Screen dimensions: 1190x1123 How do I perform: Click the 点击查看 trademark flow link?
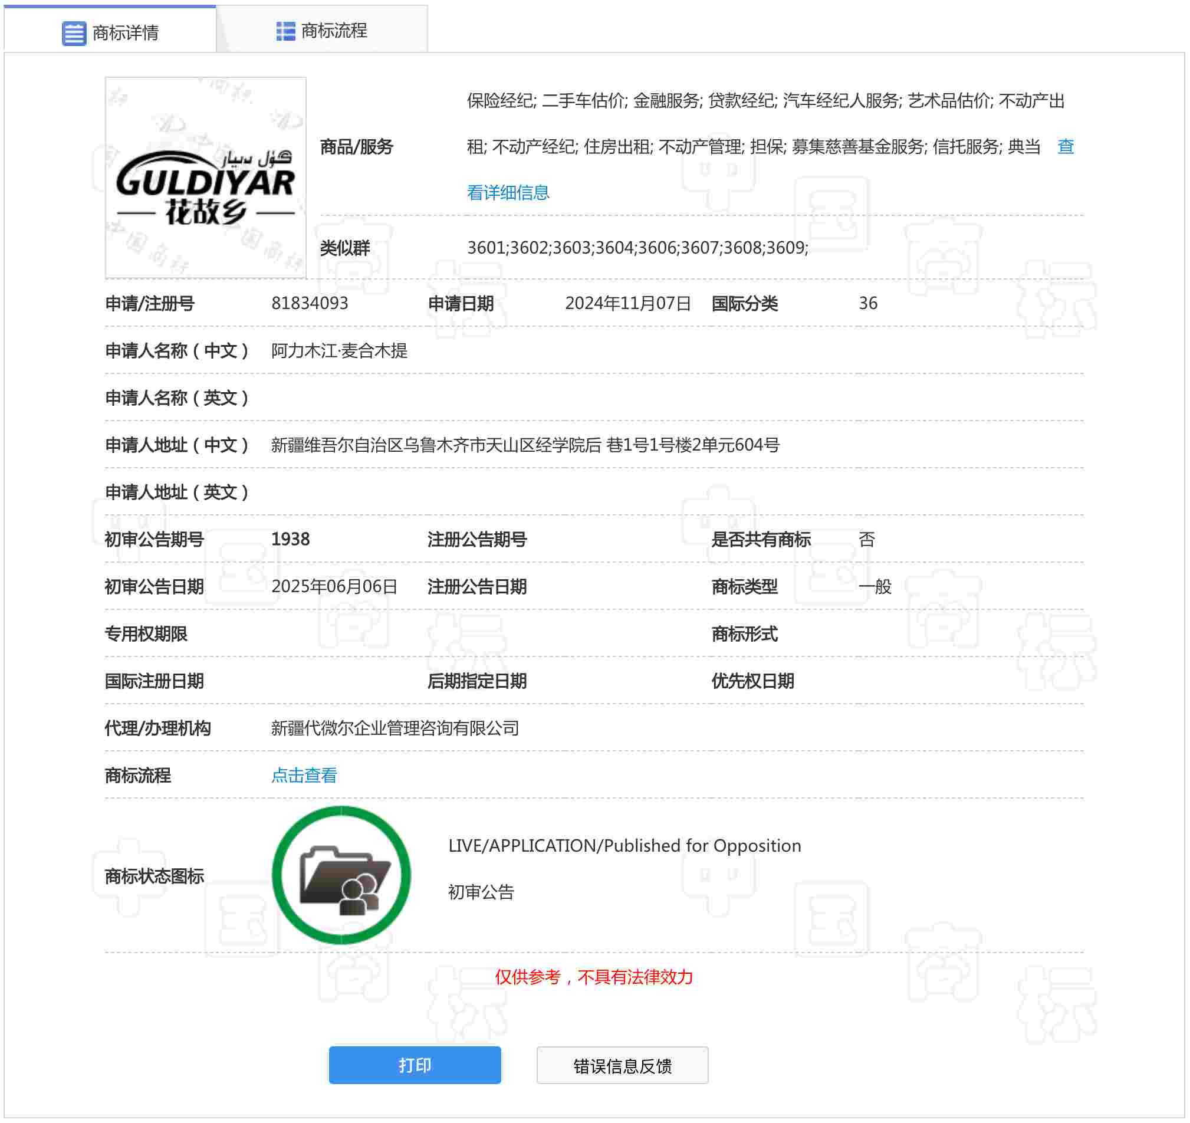click(304, 776)
